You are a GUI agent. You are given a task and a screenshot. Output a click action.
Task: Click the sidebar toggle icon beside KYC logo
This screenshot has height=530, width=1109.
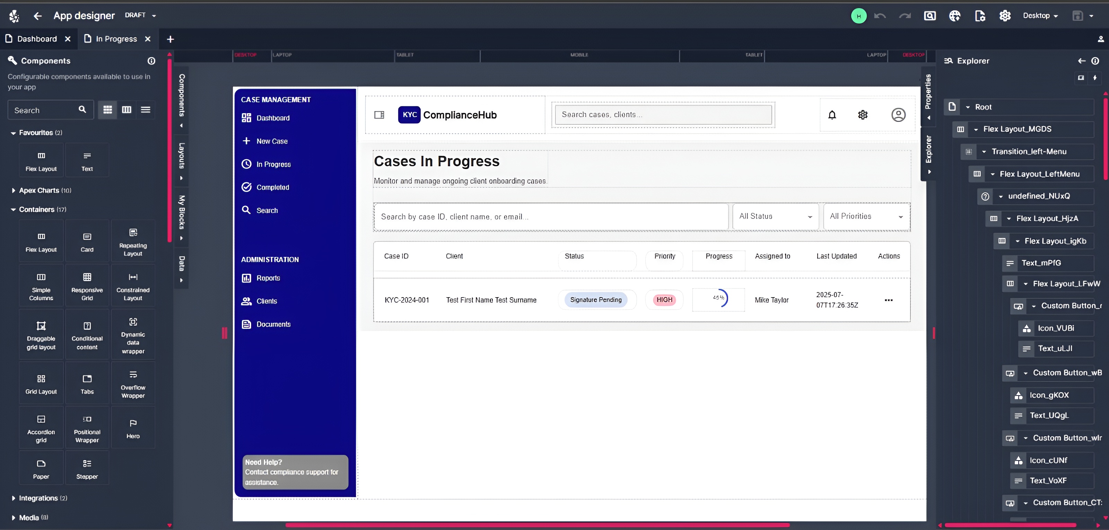pos(379,115)
